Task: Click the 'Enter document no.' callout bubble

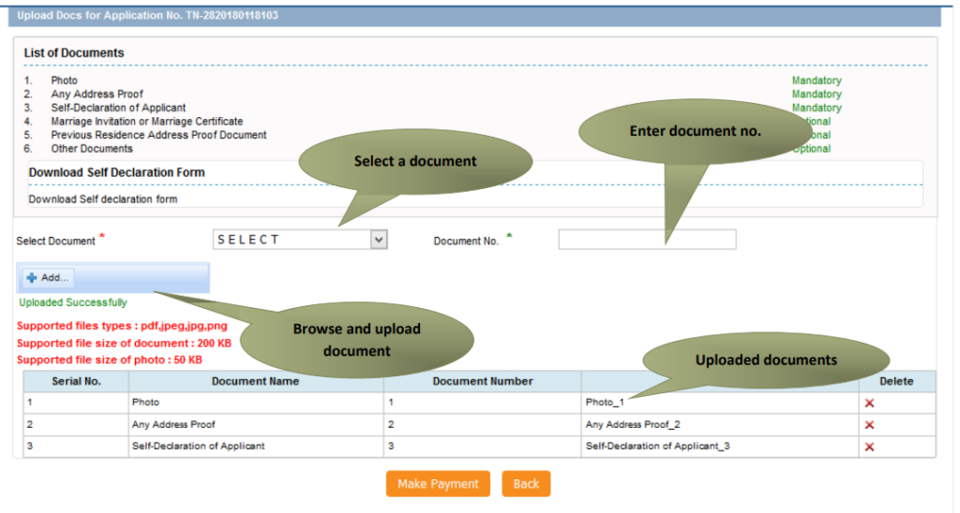Action: (x=695, y=131)
